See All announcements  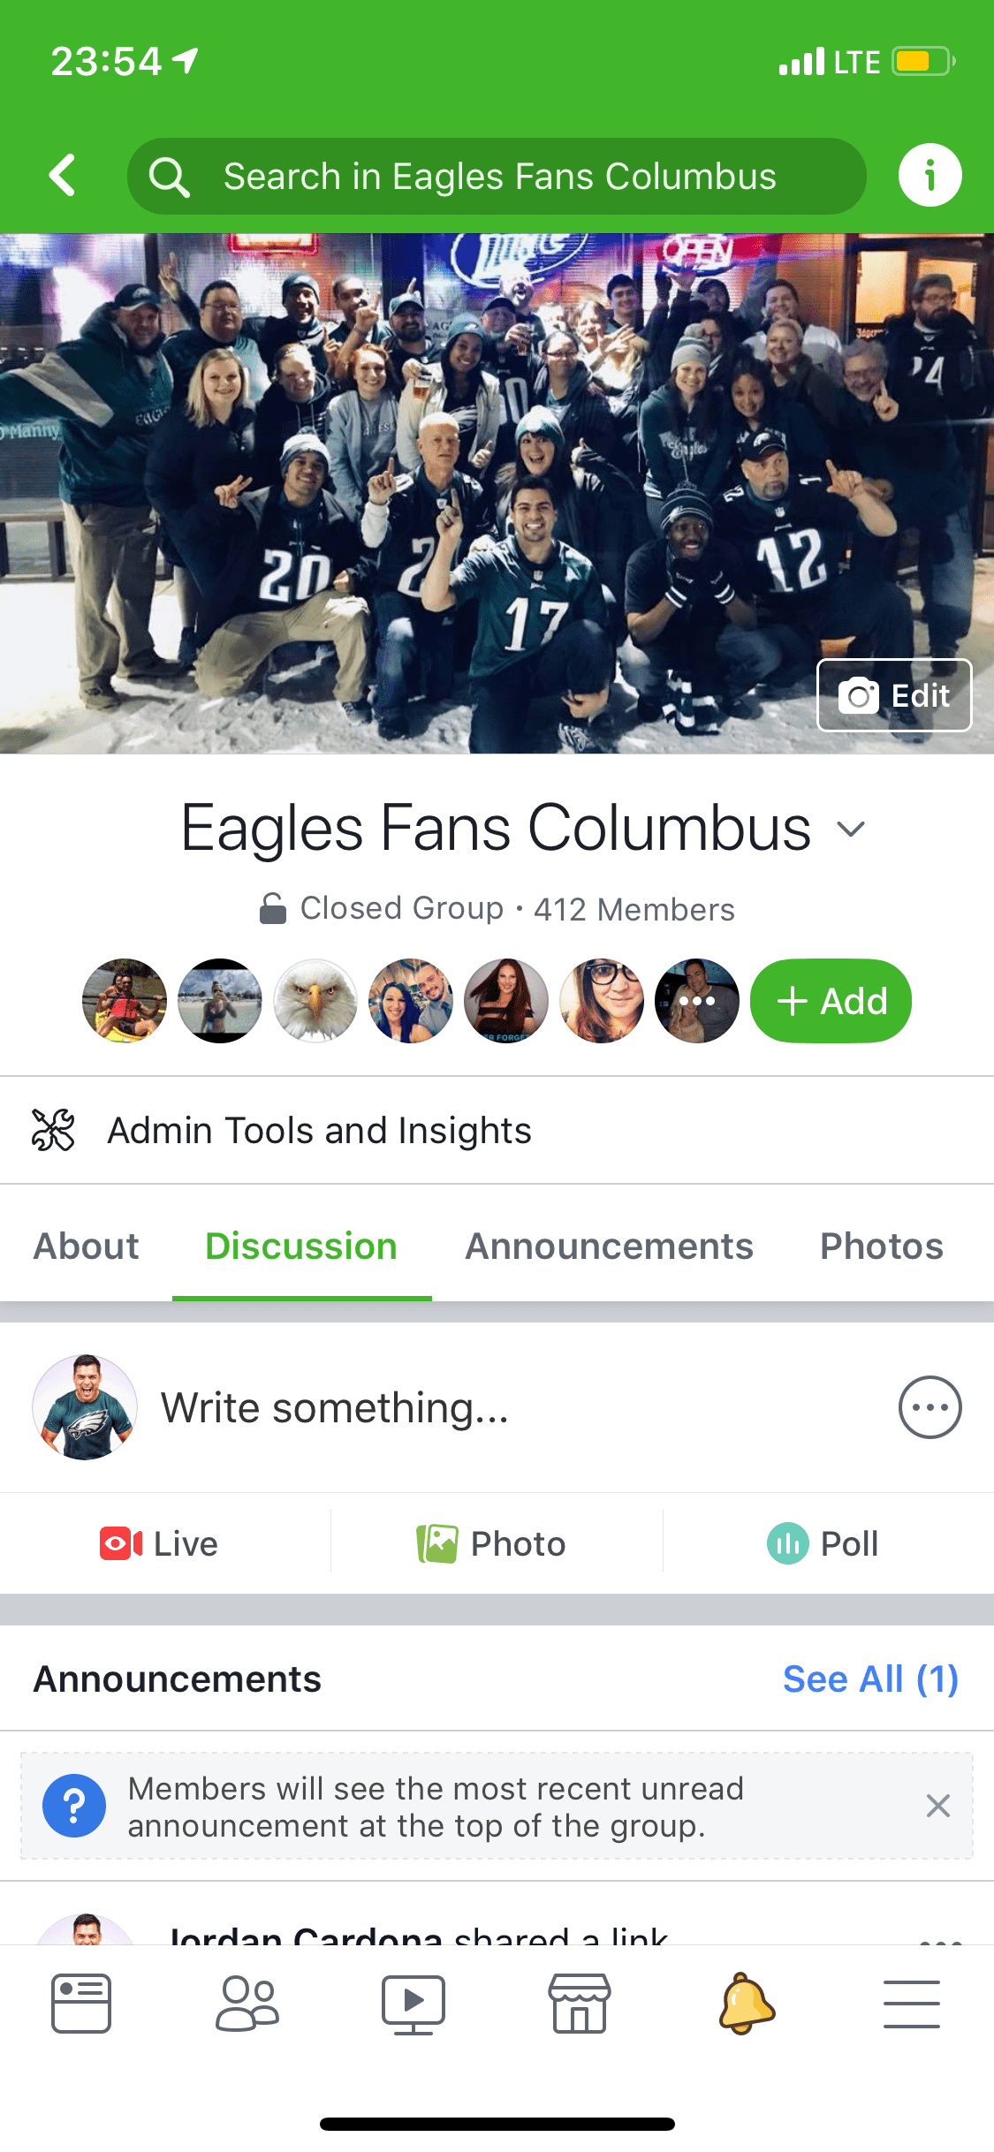point(870,1678)
